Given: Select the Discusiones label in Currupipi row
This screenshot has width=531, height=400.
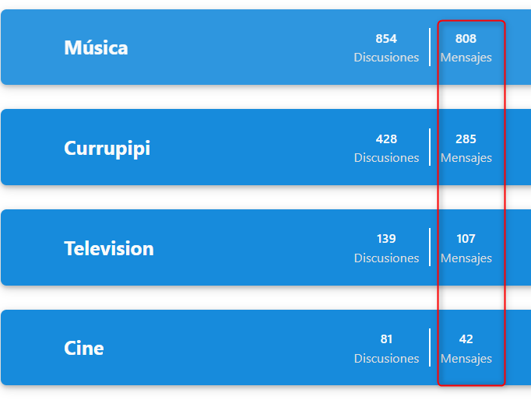Looking at the screenshot, I should pos(386,158).
